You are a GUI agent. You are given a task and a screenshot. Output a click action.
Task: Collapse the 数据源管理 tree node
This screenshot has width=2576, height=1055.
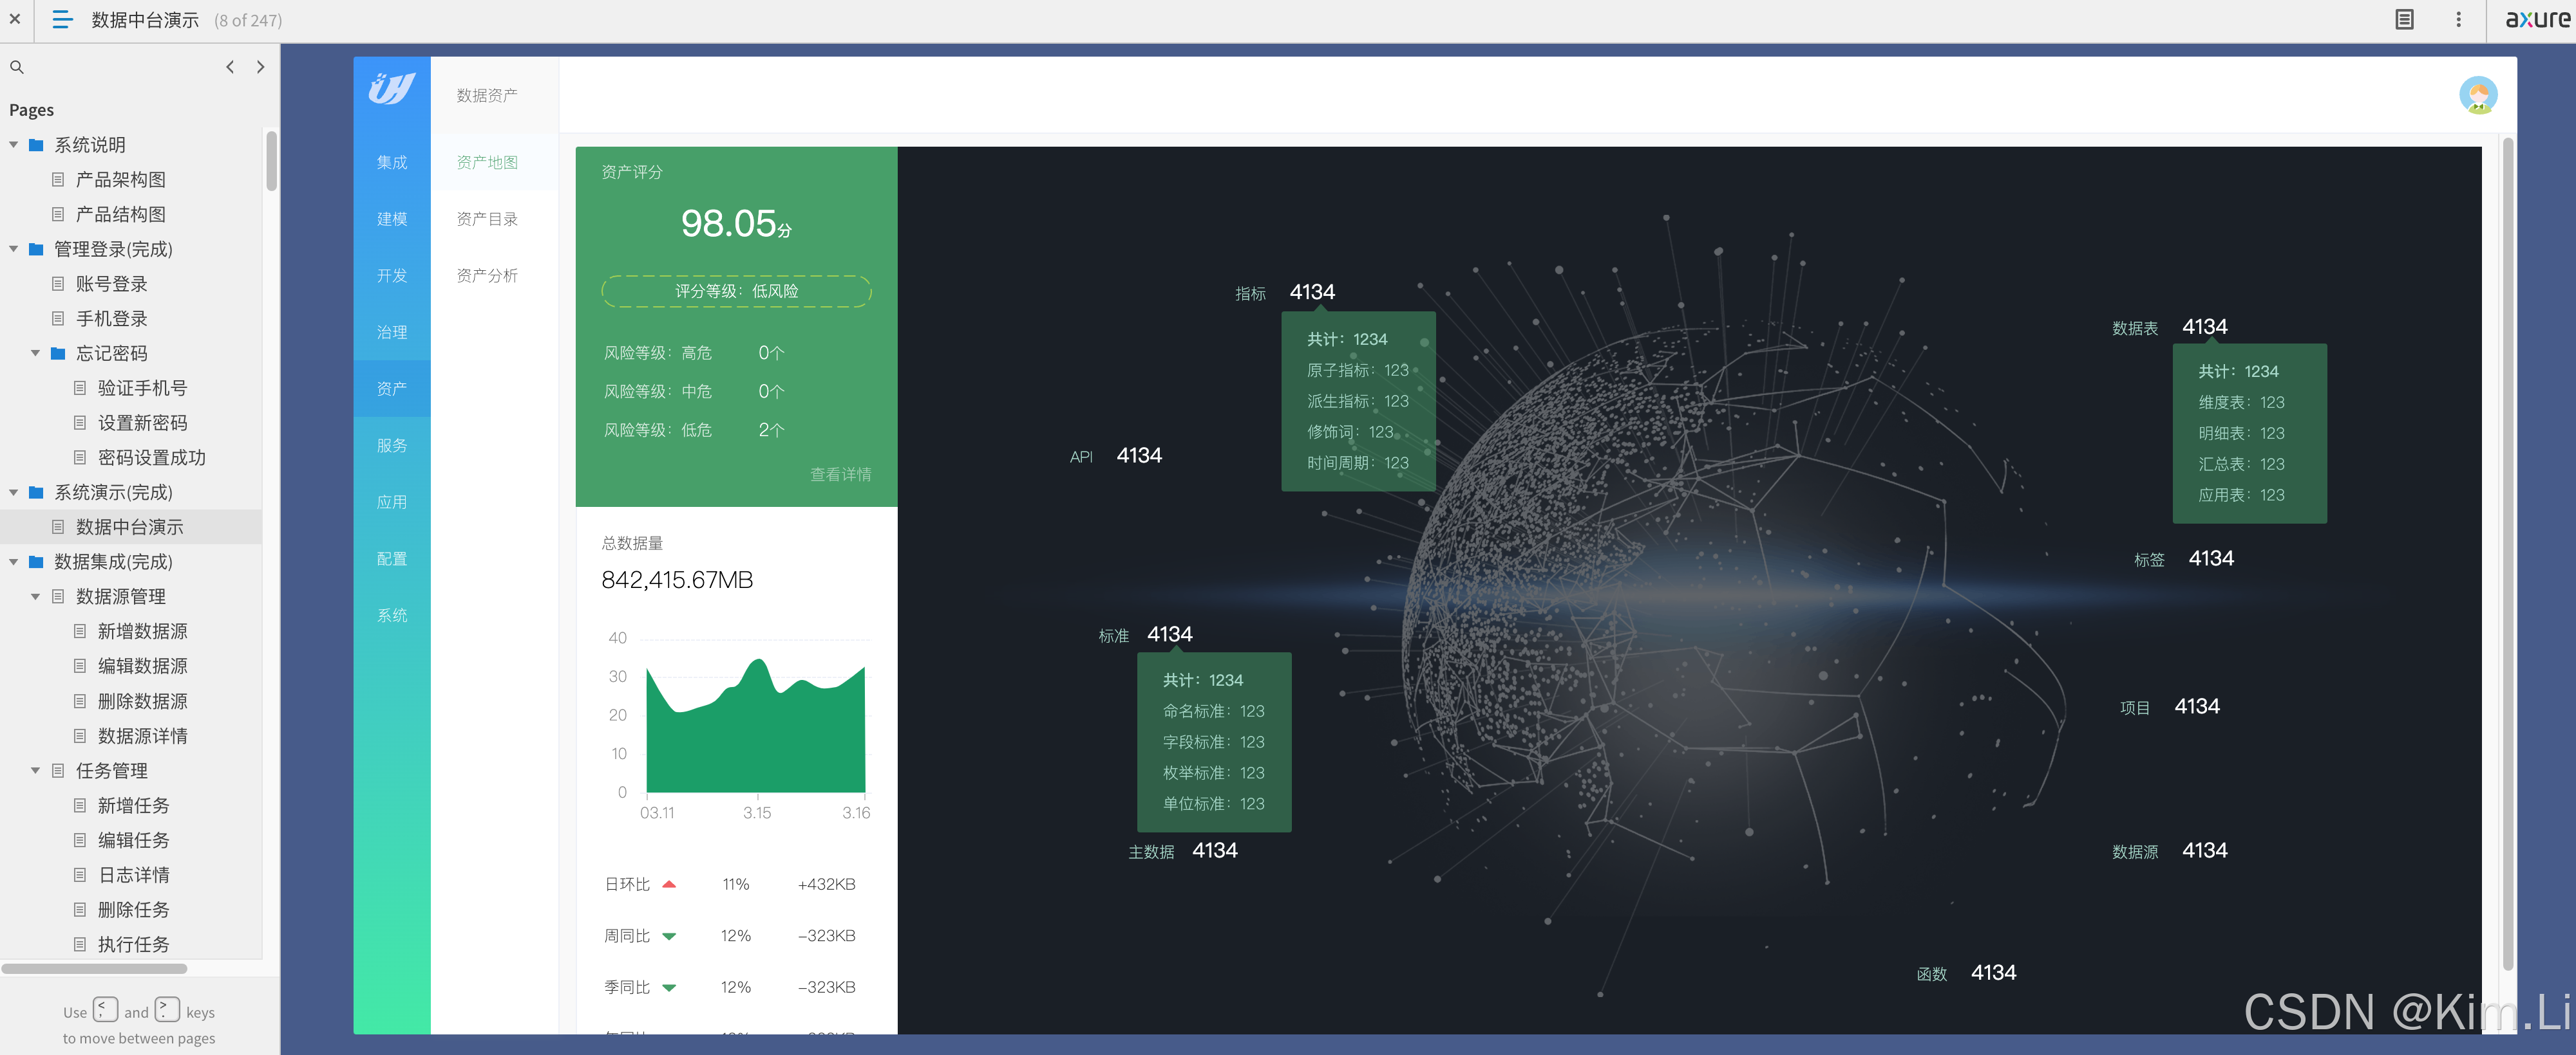click(36, 596)
